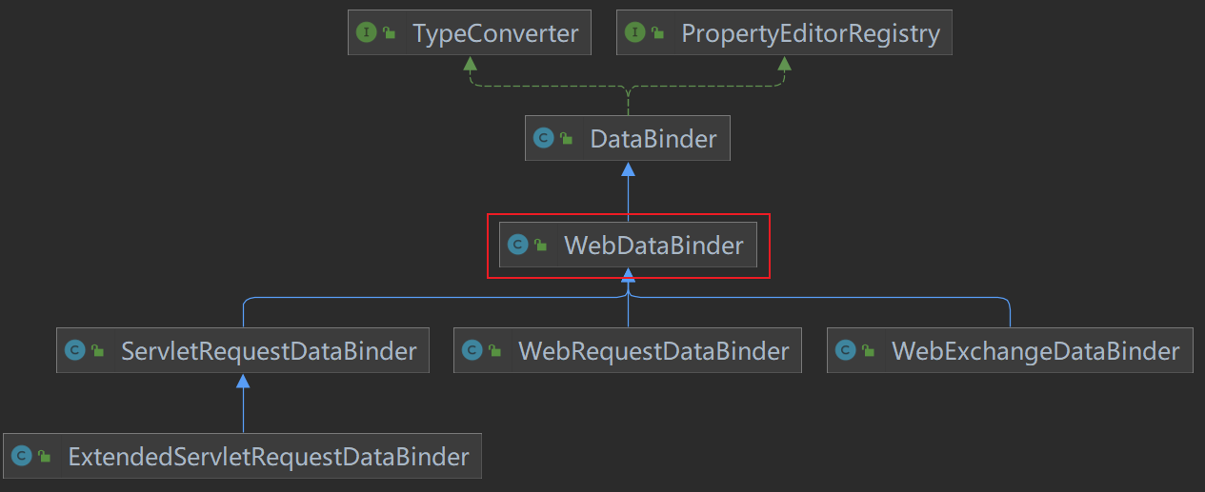Select the WebRequestDataBinder node label
Image resolution: width=1205 pixels, height=492 pixels.
(x=653, y=351)
